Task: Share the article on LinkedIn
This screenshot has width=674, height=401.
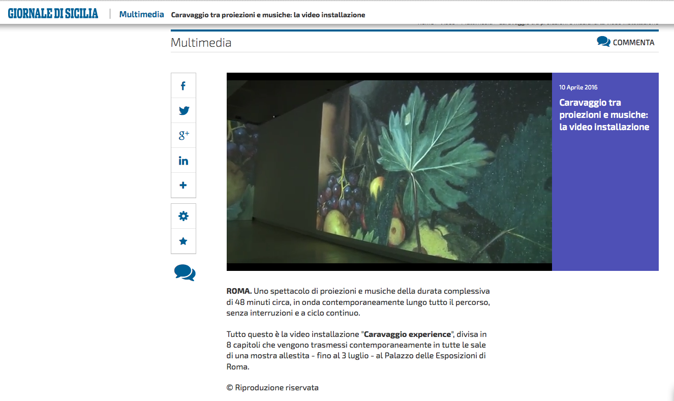Action: (183, 161)
